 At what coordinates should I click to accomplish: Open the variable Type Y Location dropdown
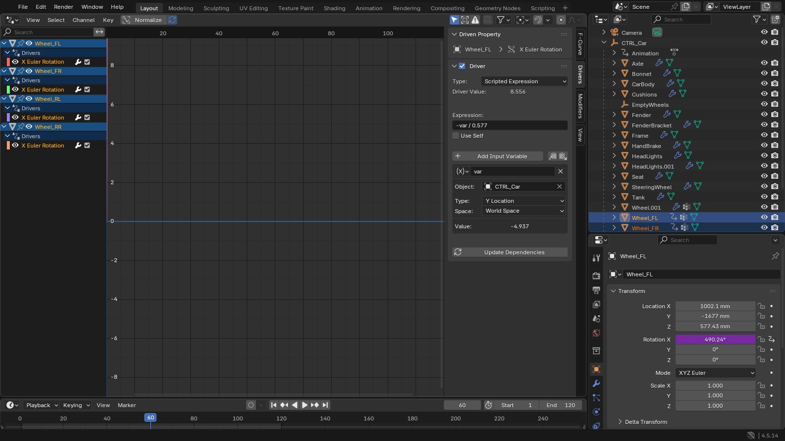524,201
